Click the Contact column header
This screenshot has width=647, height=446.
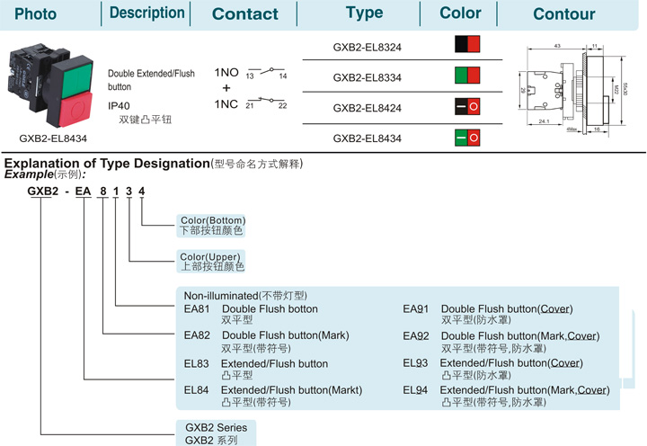[x=245, y=14]
